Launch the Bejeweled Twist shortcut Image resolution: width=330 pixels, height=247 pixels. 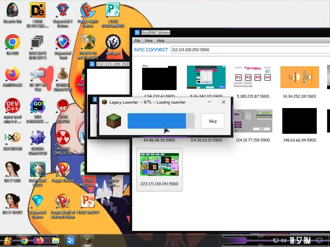(x=63, y=47)
